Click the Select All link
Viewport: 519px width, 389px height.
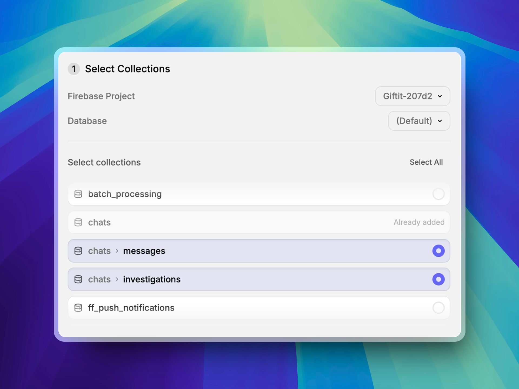click(x=426, y=162)
